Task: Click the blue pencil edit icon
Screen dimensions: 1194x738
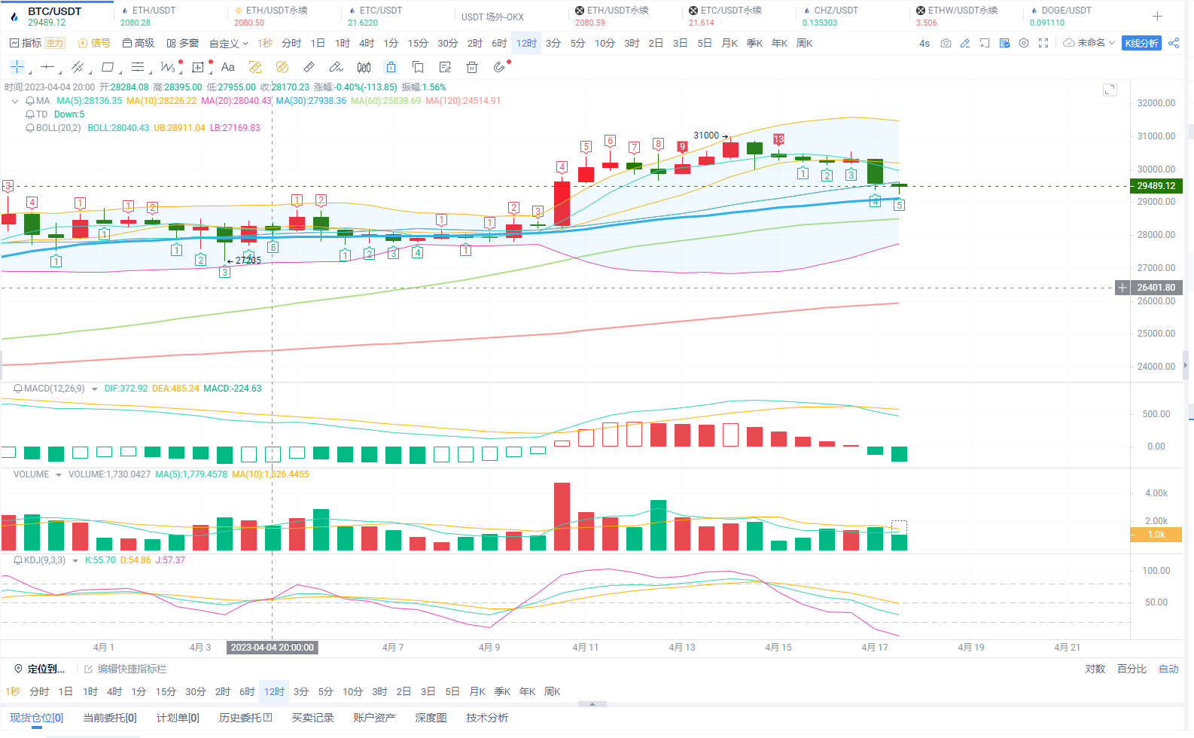Action: pos(965,44)
